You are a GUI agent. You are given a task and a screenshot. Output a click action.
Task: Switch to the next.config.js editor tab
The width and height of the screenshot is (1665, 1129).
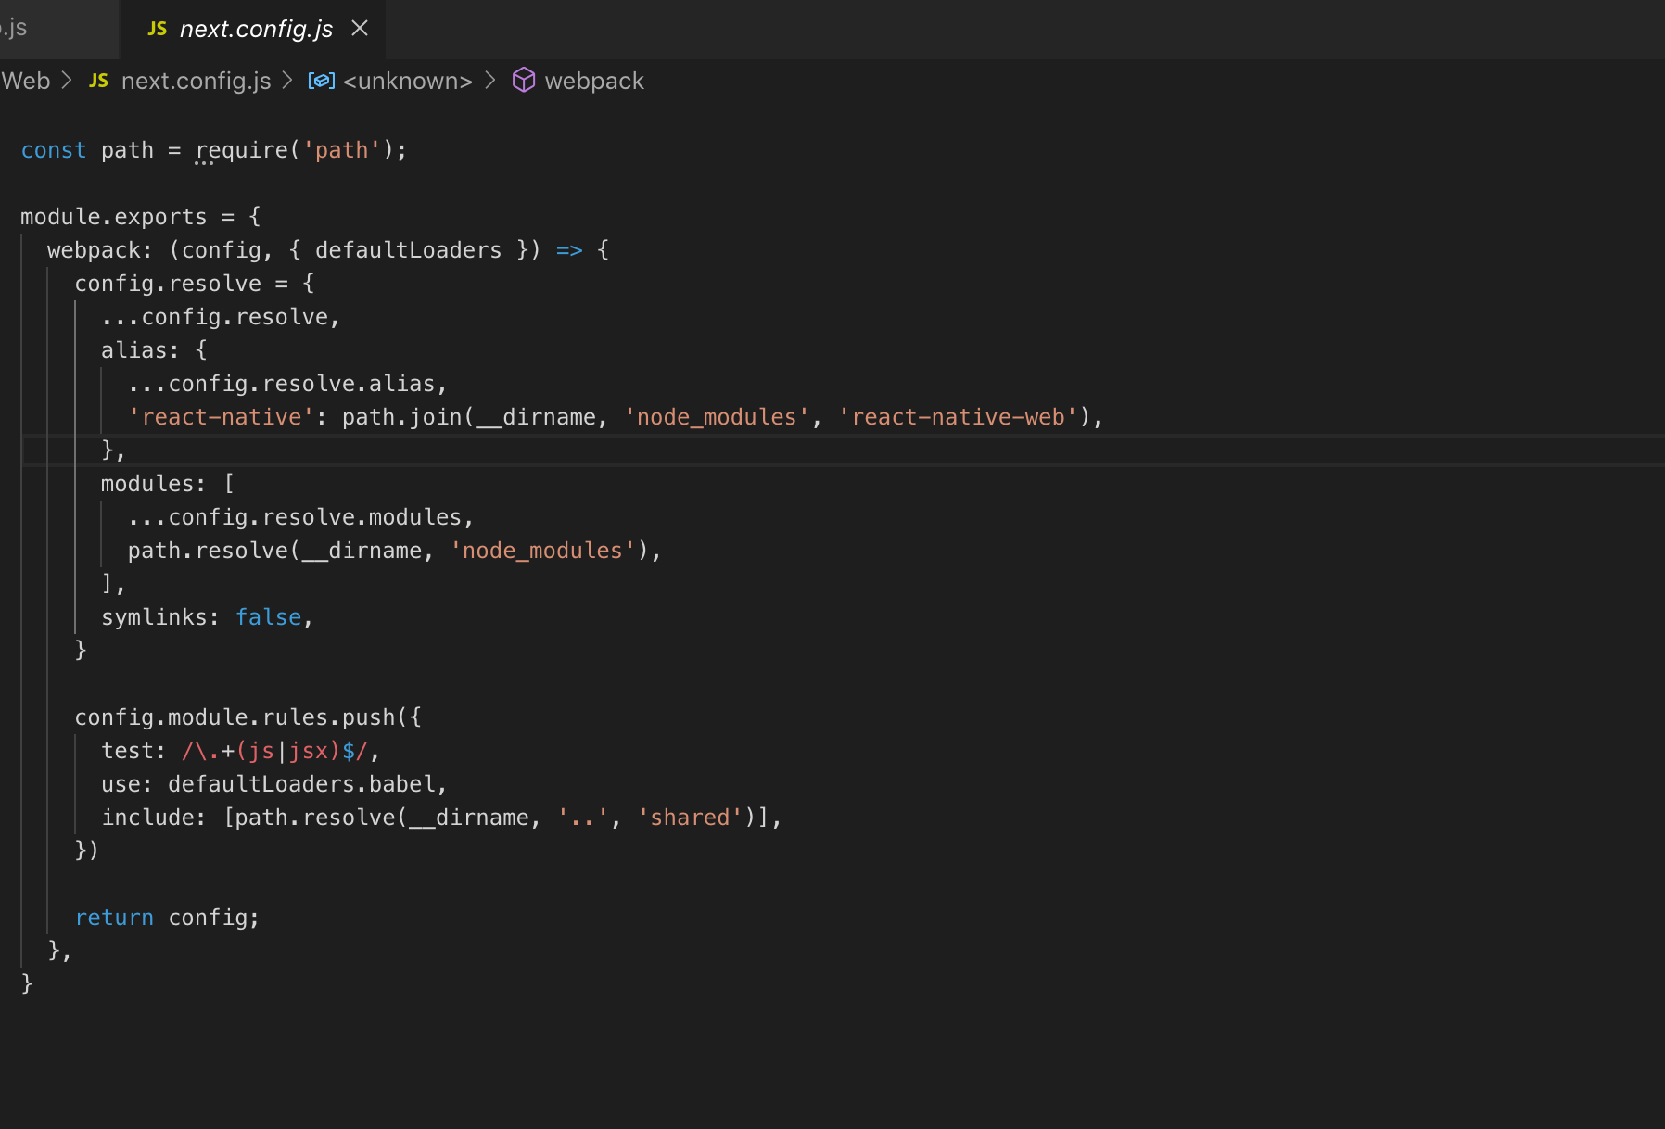257,28
